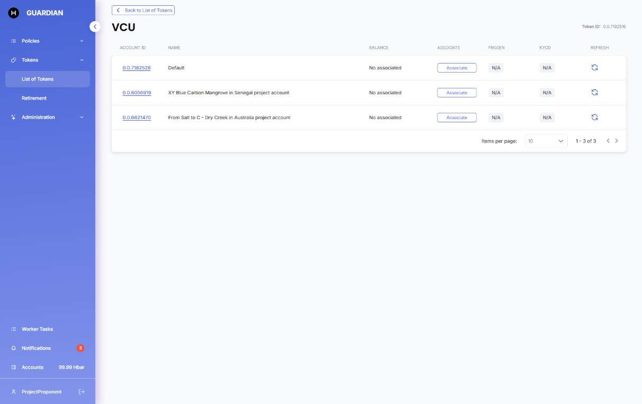Click Back to List of Tokens
The width and height of the screenshot is (642, 404).
click(143, 10)
